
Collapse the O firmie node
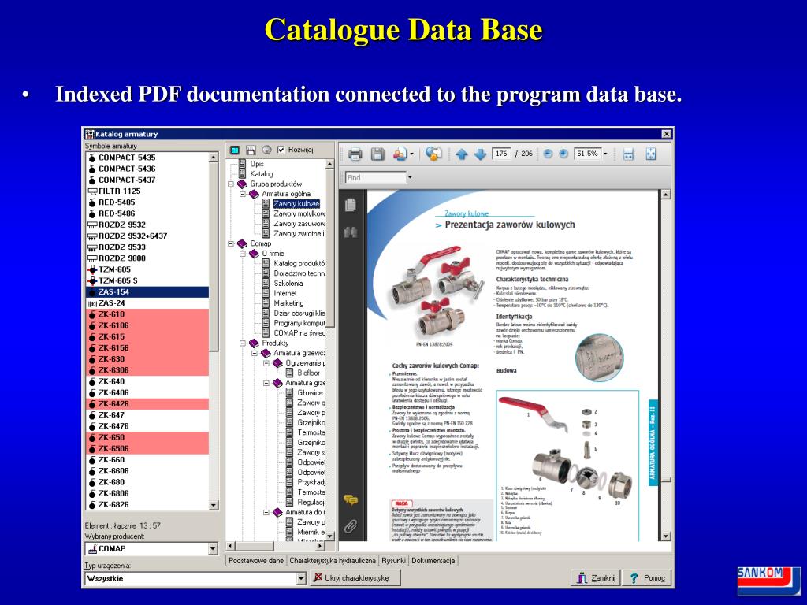(x=243, y=254)
